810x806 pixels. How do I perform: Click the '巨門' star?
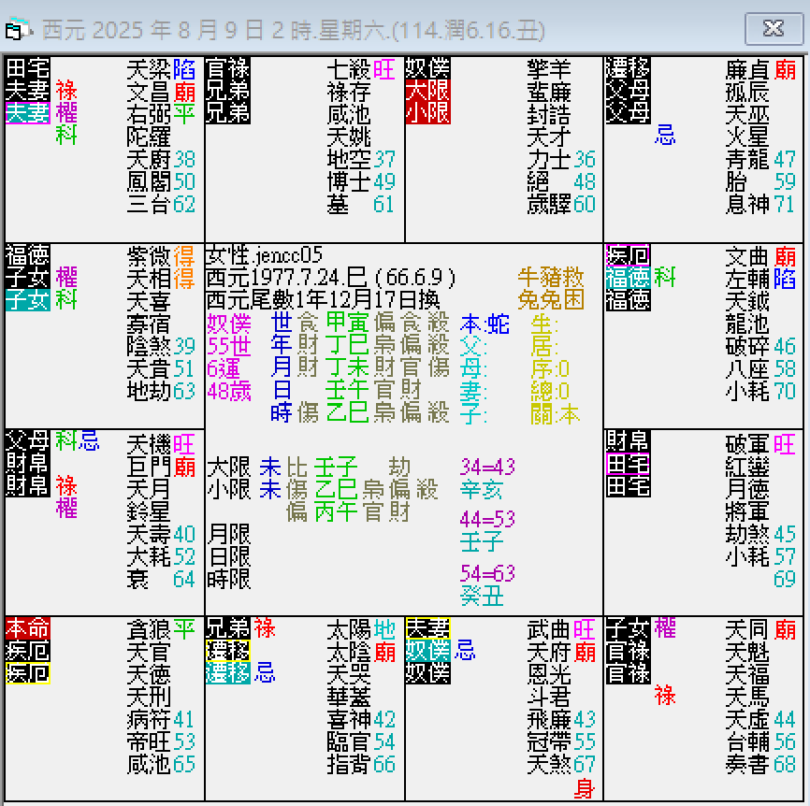pyautogui.click(x=149, y=467)
